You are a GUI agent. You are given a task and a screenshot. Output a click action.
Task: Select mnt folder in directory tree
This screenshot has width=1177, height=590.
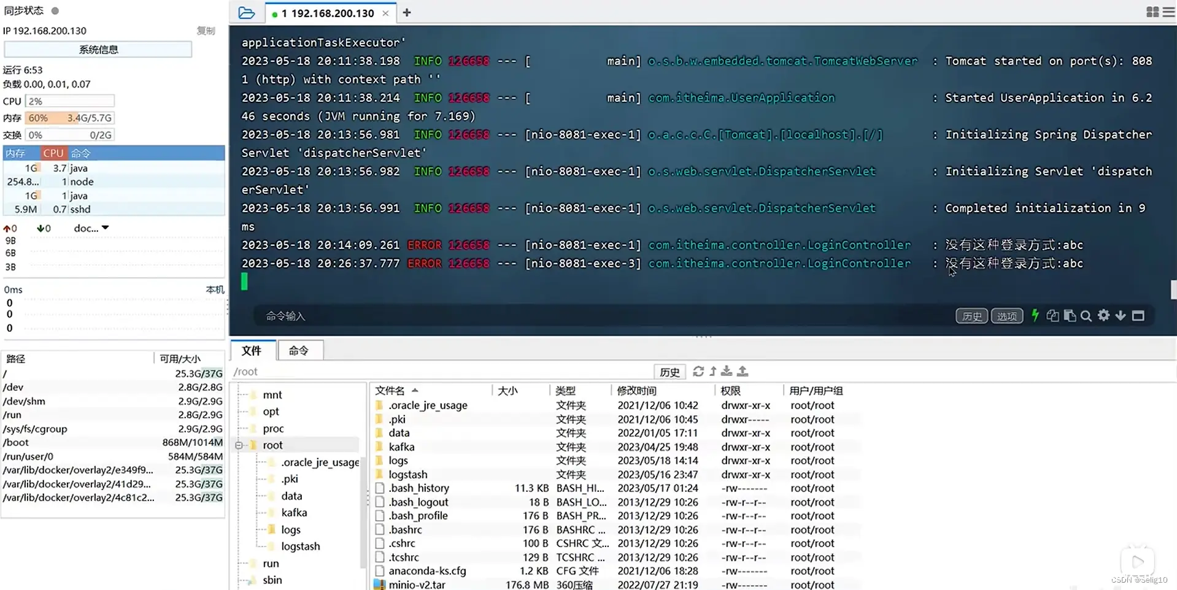[272, 394]
